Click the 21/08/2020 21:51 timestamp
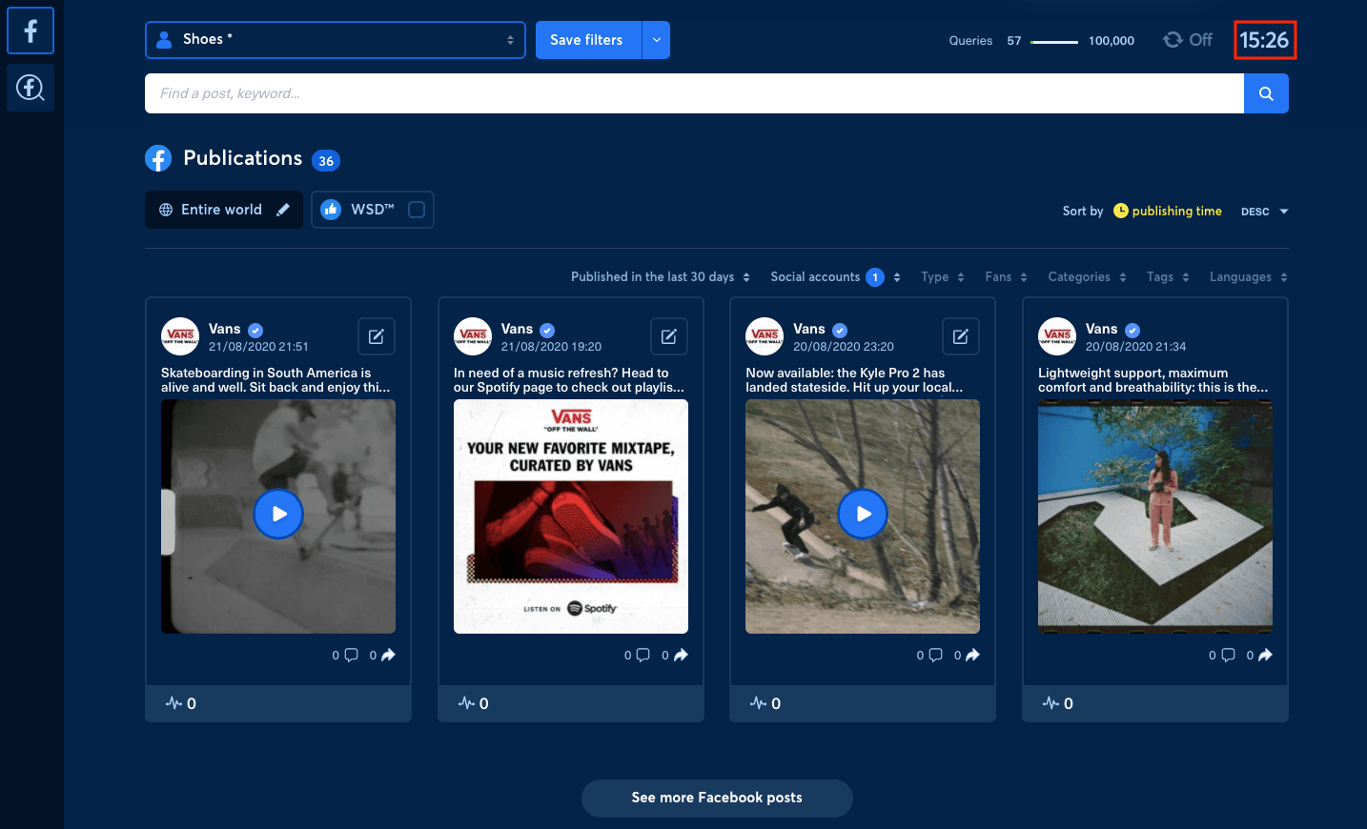This screenshot has width=1367, height=829. [258, 347]
